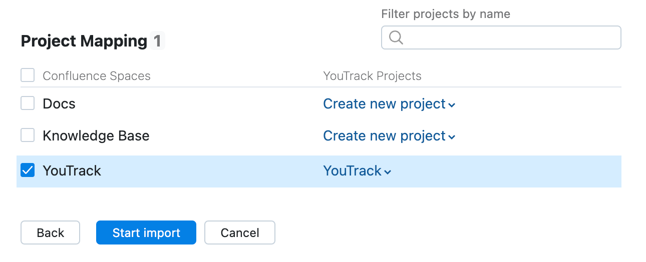Viewport: 646px width, 262px height.
Task: Enable the Docs space checkbox
Action: (x=28, y=103)
